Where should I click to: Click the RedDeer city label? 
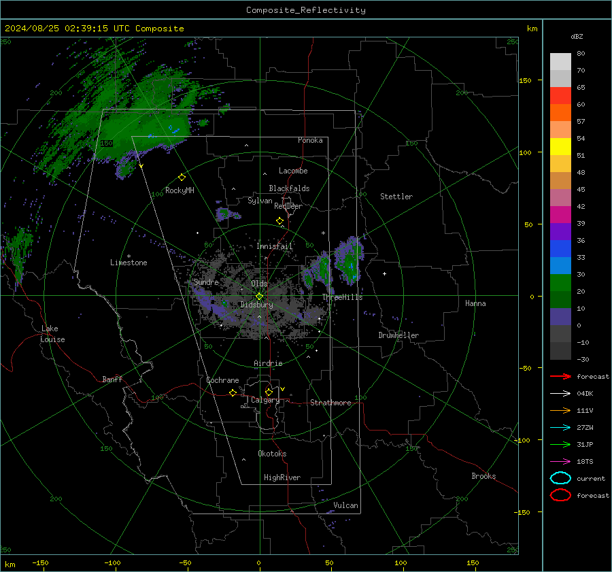288,206
